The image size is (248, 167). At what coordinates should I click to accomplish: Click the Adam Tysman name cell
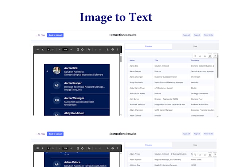136,160
